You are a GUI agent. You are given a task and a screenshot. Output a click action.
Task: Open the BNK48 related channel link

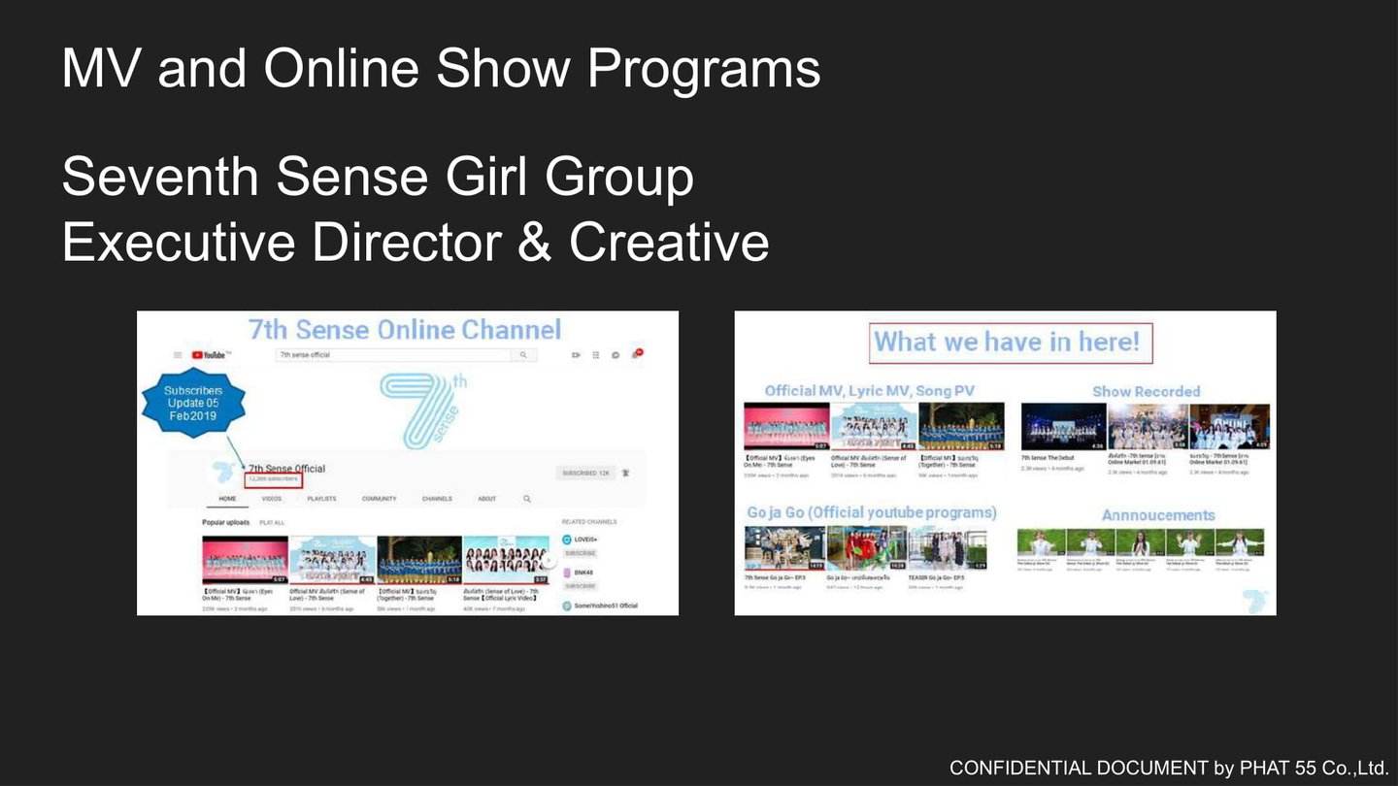[584, 573]
